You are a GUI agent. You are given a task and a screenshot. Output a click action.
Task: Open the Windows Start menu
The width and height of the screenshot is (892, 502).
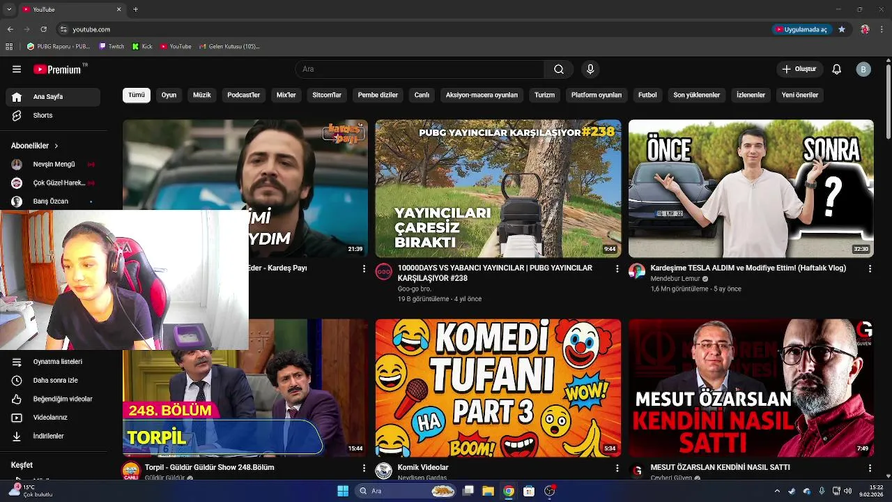(x=343, y=491)
